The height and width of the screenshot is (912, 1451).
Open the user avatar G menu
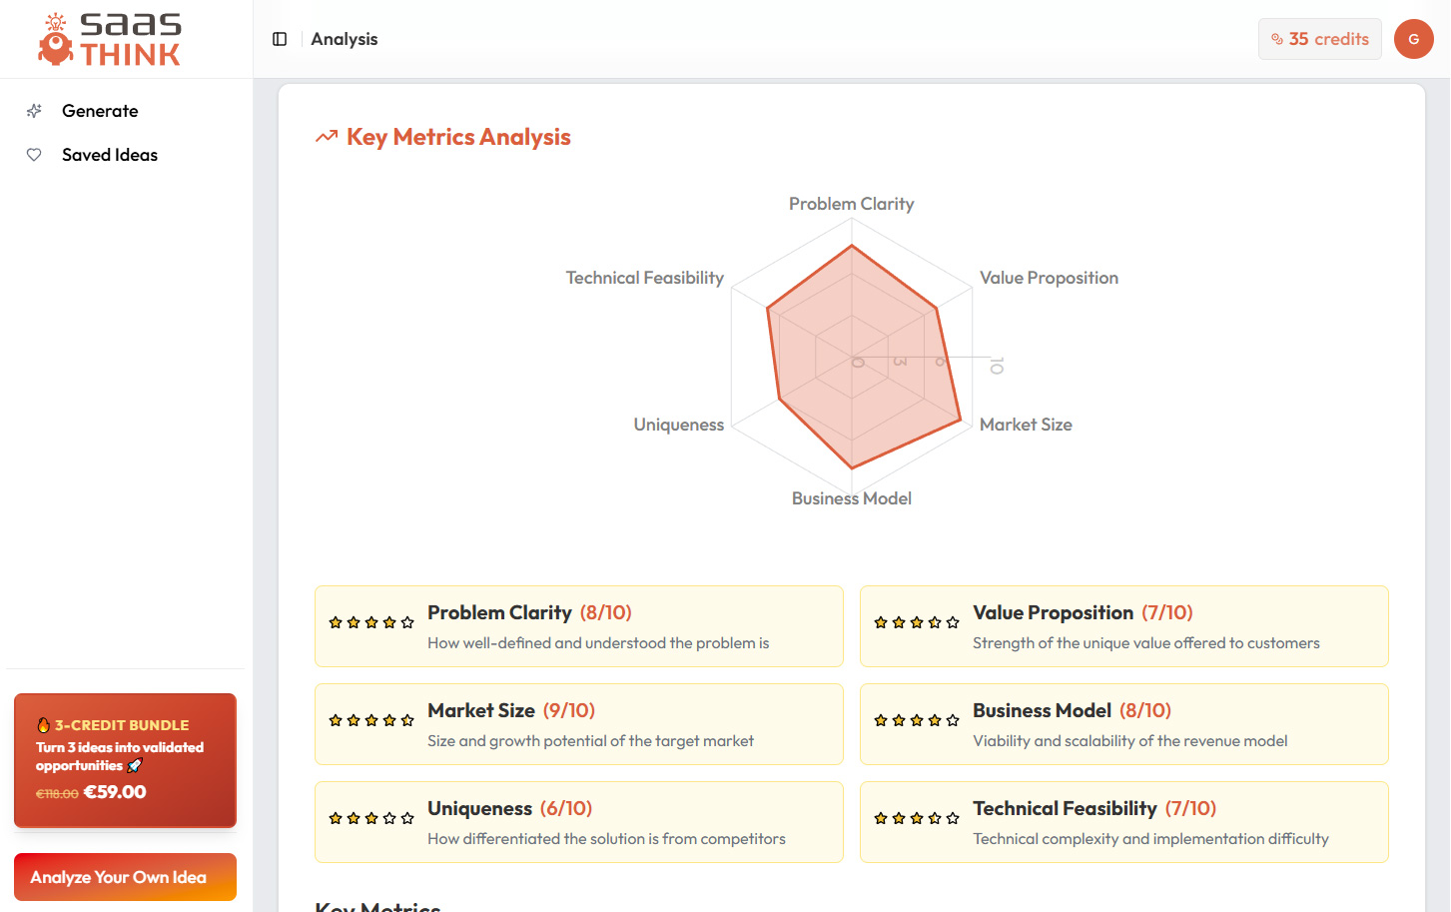[x=1413, y=39]
